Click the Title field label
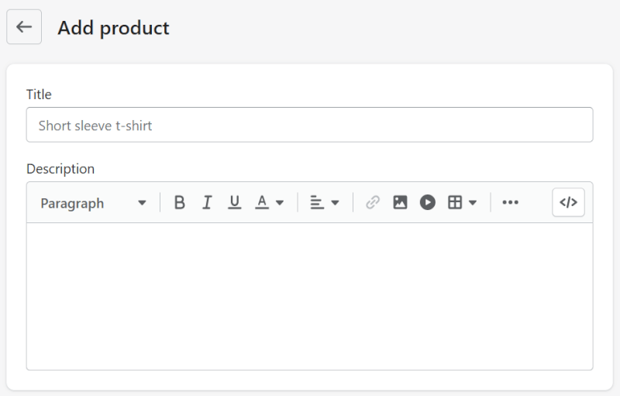Viewport: 620px width, 396px height. [39, 95]
